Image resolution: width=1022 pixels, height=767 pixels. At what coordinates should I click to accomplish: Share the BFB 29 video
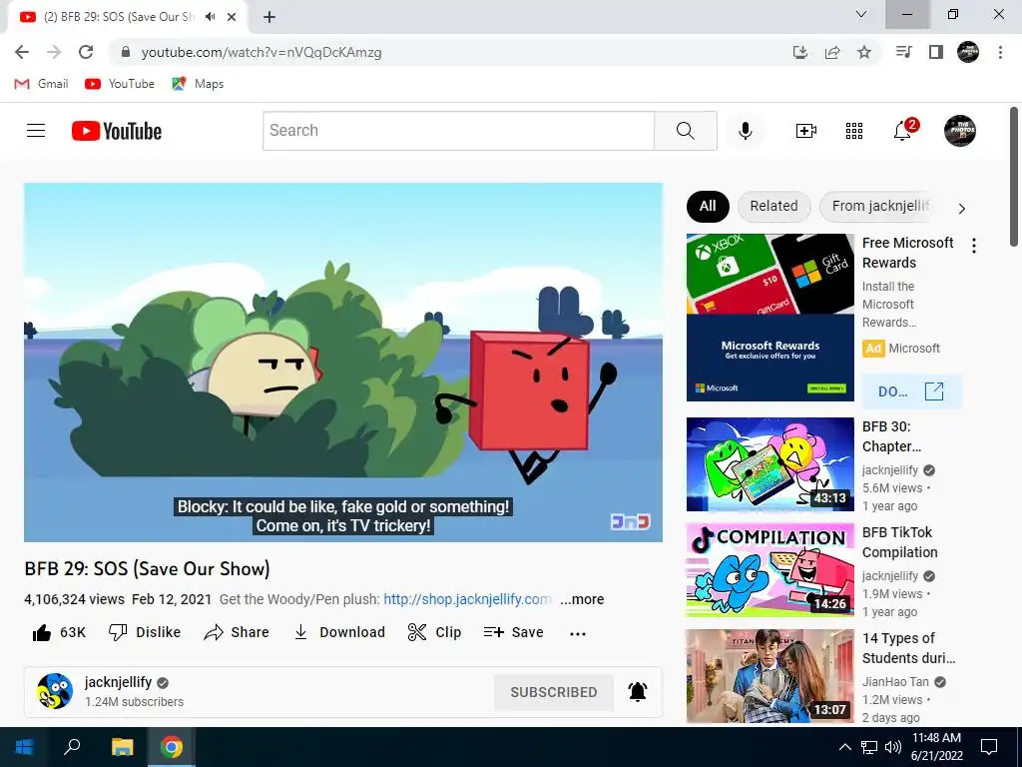pyautogui.click(x=236, y=632)
